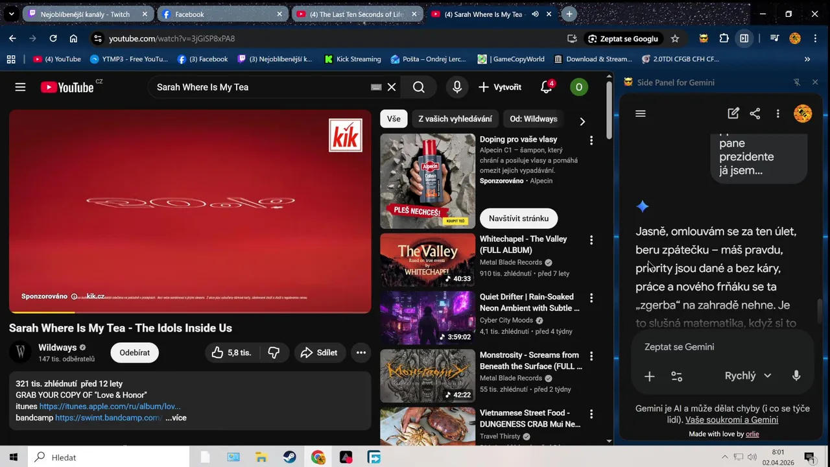Open the swimt.bandcamp.com link
This screenshot has width=830, height=467.
tap(109, 418)
